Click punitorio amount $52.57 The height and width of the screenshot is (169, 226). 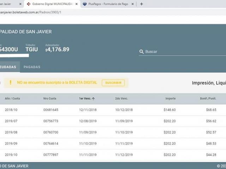(x=211, y=132)
